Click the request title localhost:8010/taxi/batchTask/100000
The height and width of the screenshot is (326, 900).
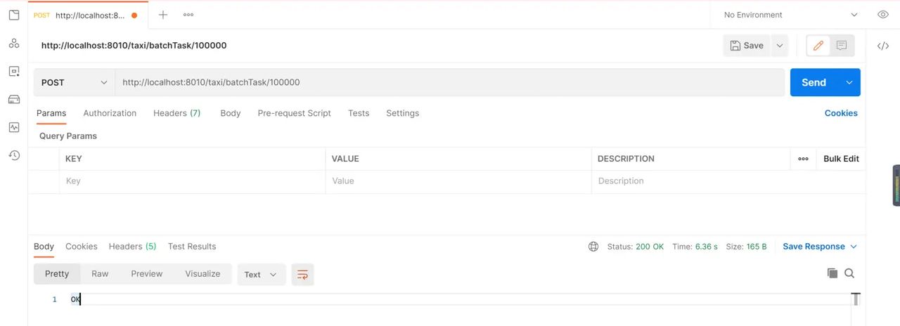(x=134, y=46)
